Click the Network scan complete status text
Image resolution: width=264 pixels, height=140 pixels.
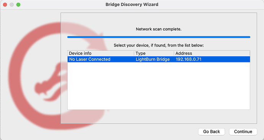coord(159,29)
